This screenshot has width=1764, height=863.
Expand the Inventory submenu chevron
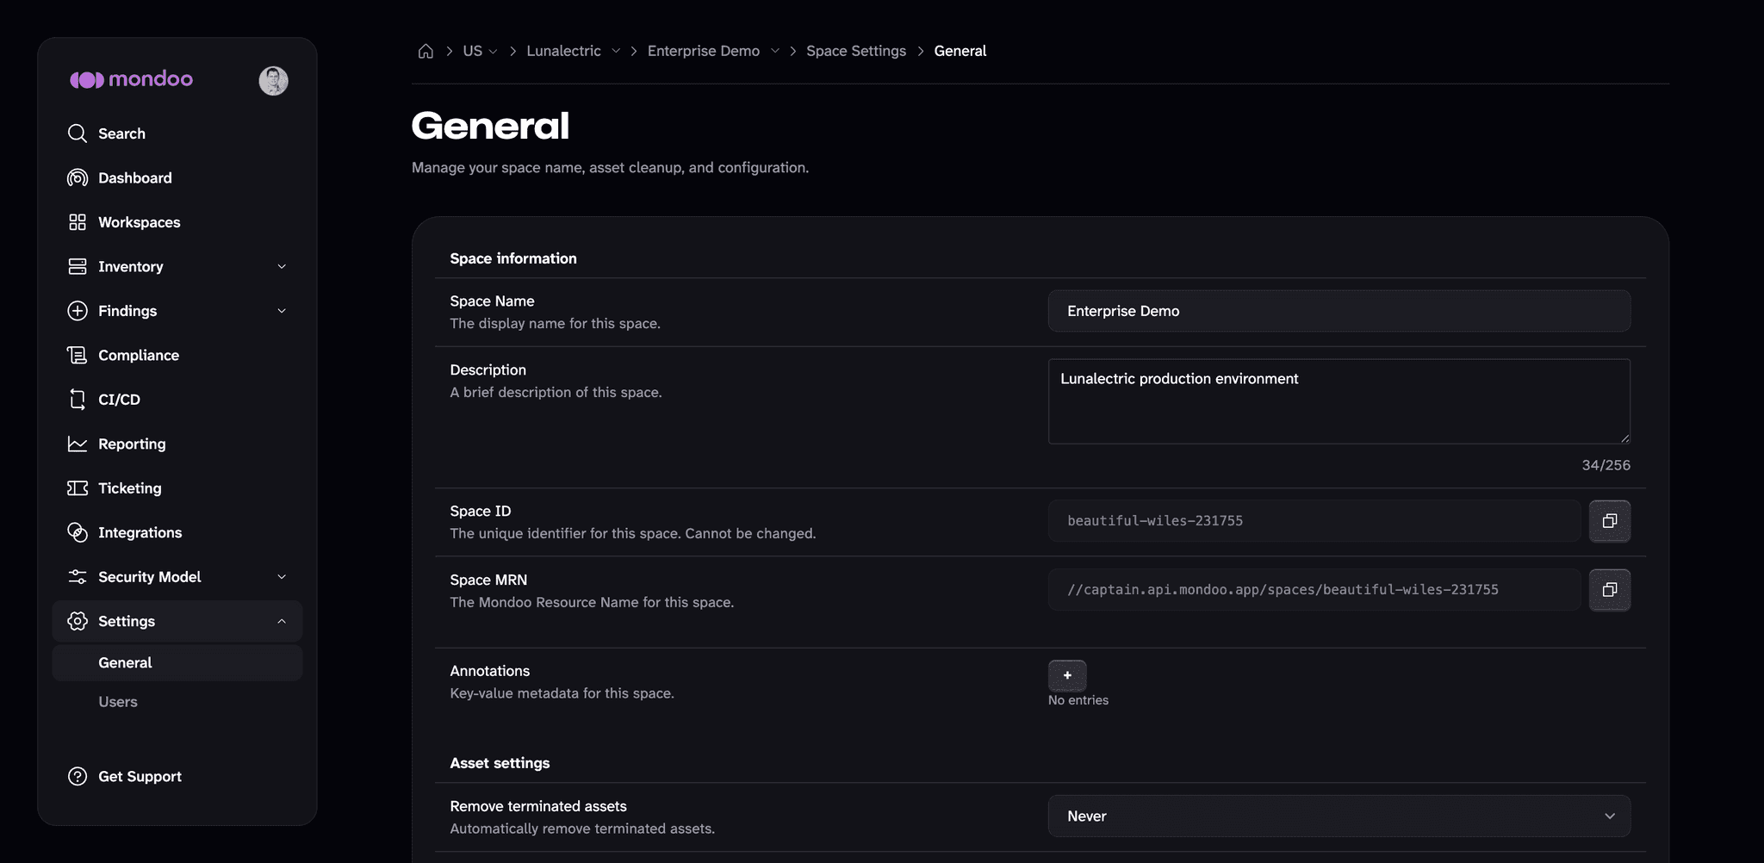pos(282,267)
